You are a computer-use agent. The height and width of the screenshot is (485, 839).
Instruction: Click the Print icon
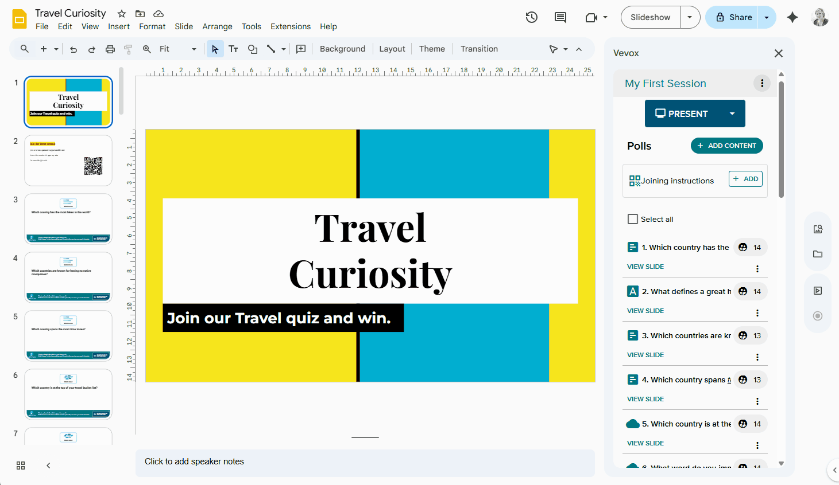110,49
